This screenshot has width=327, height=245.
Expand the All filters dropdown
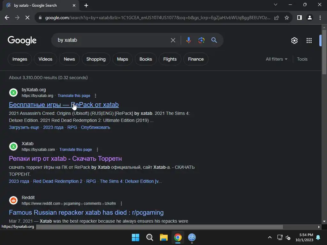point(277,59)
